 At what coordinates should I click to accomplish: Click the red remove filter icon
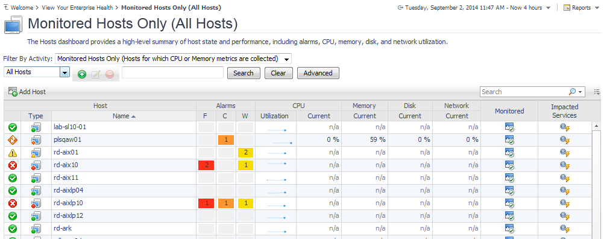point(109,74)
